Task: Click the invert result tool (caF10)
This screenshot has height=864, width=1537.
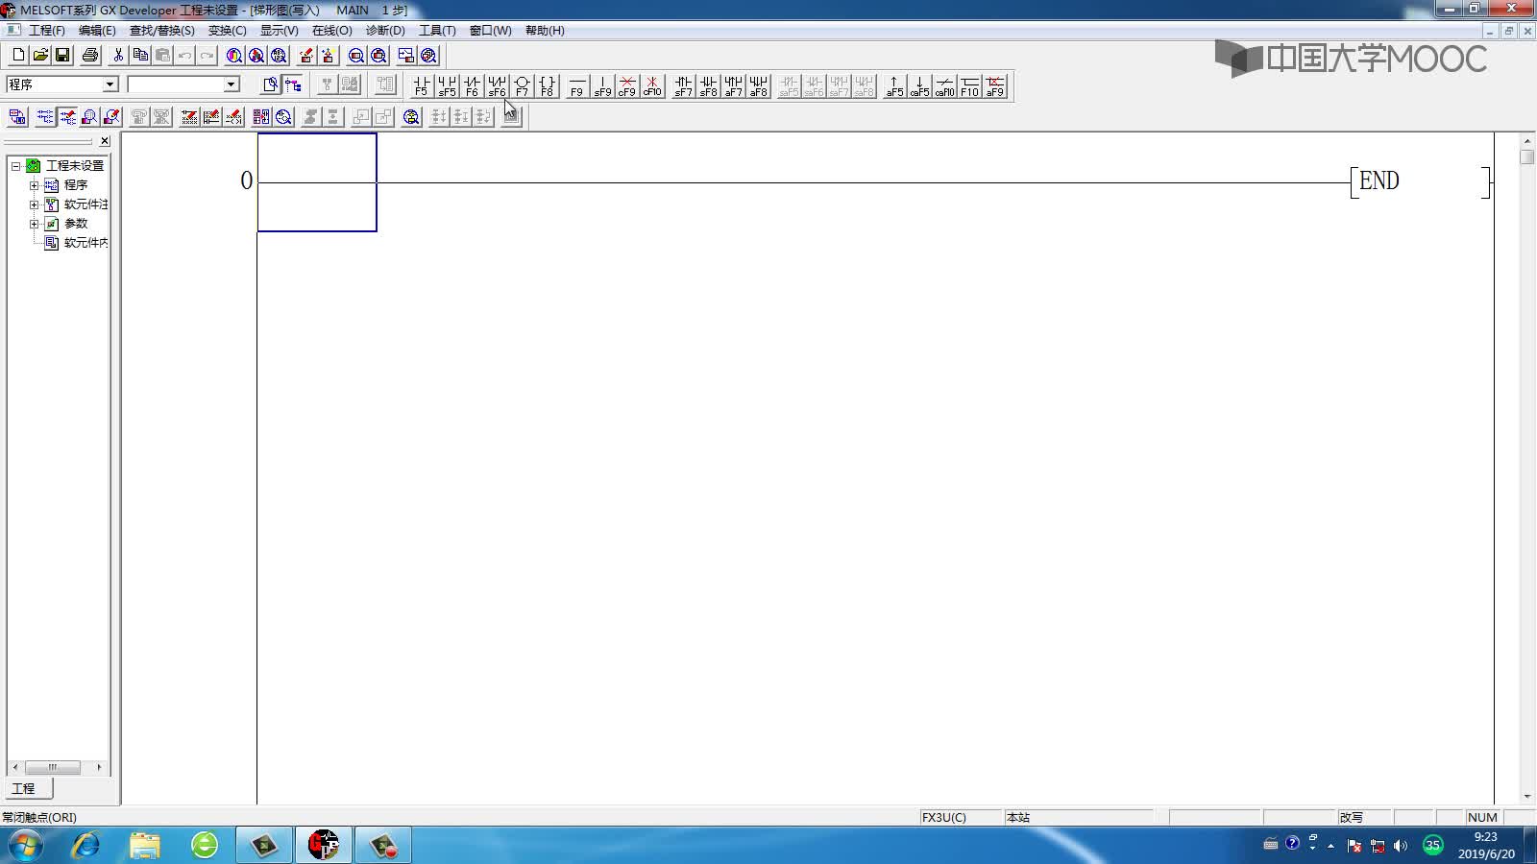Action: coord(944,86)
